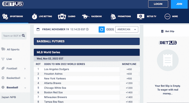
Task: Click the BetUS TV monitor icon
Action: [141, 16]
